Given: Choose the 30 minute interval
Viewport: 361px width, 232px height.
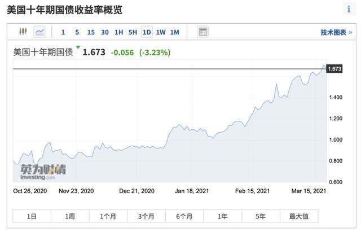Looking at the screenshot, I should click(105, 33).
